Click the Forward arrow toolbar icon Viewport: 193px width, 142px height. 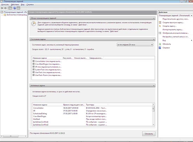[x=5, y=8]
